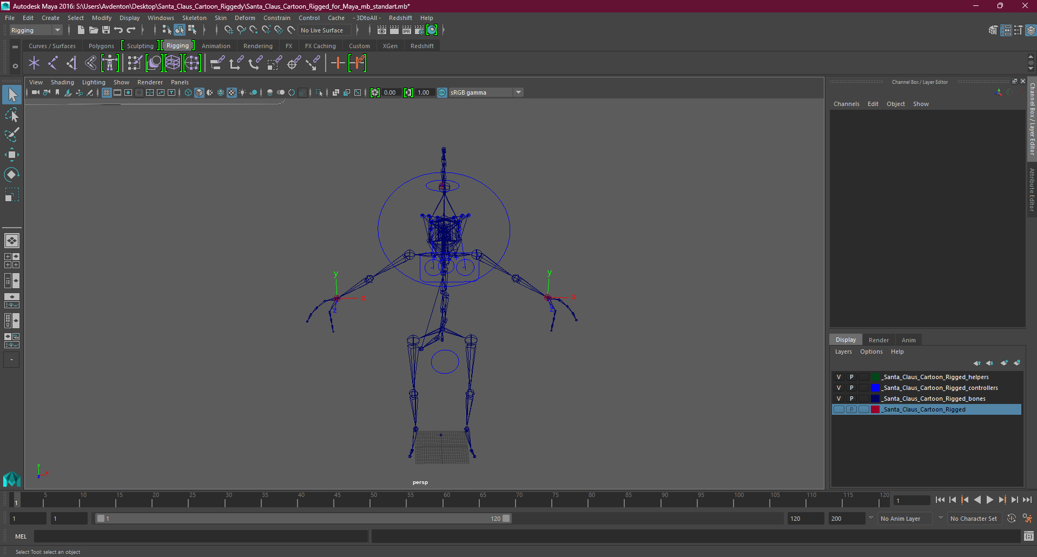Click the Aim Constraint shelf icon
Image resolution: width=1037 pixels, height=557 pixels.
click(x=294, y=63)
